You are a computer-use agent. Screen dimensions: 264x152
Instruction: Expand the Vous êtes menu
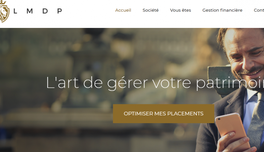click(x=180, y=10)
